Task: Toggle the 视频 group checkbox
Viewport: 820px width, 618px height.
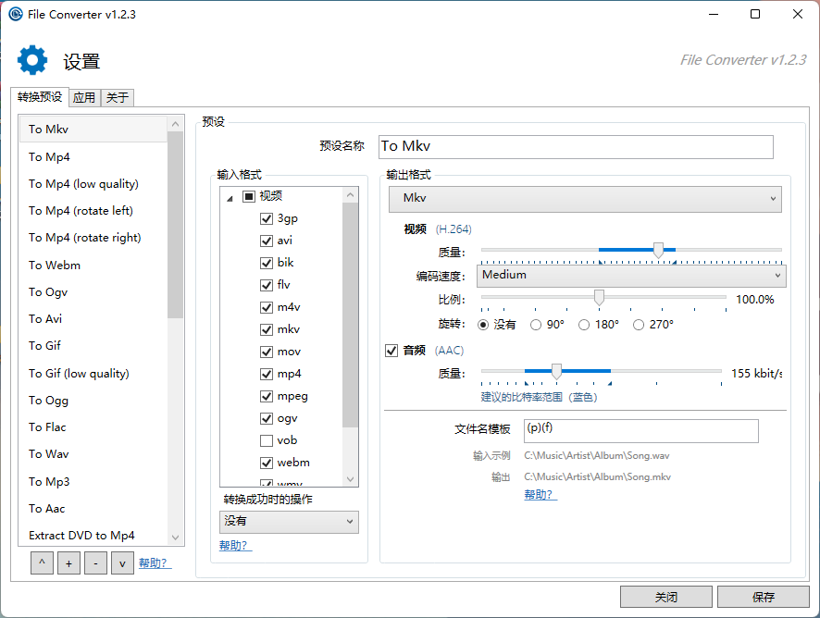Action: tap(249, 196)
